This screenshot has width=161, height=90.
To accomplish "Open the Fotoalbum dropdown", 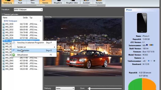I will click(28, 9).
